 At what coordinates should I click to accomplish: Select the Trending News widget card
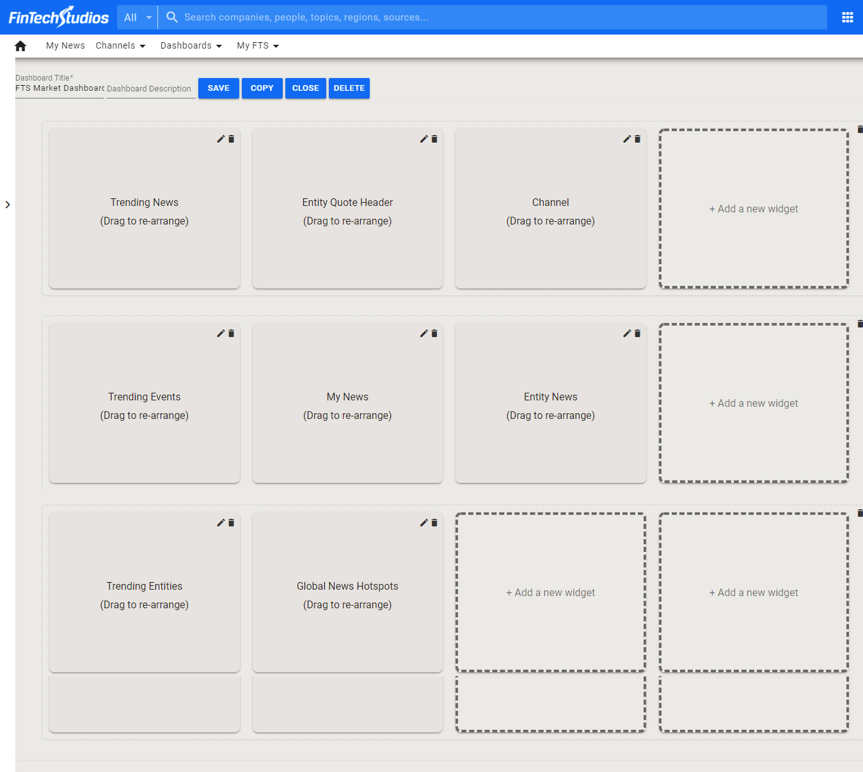tap(145, 209)
